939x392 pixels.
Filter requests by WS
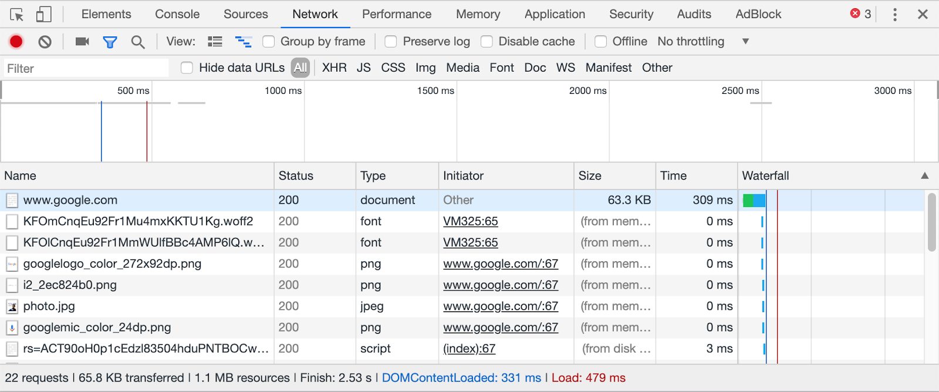click(566, 68)
